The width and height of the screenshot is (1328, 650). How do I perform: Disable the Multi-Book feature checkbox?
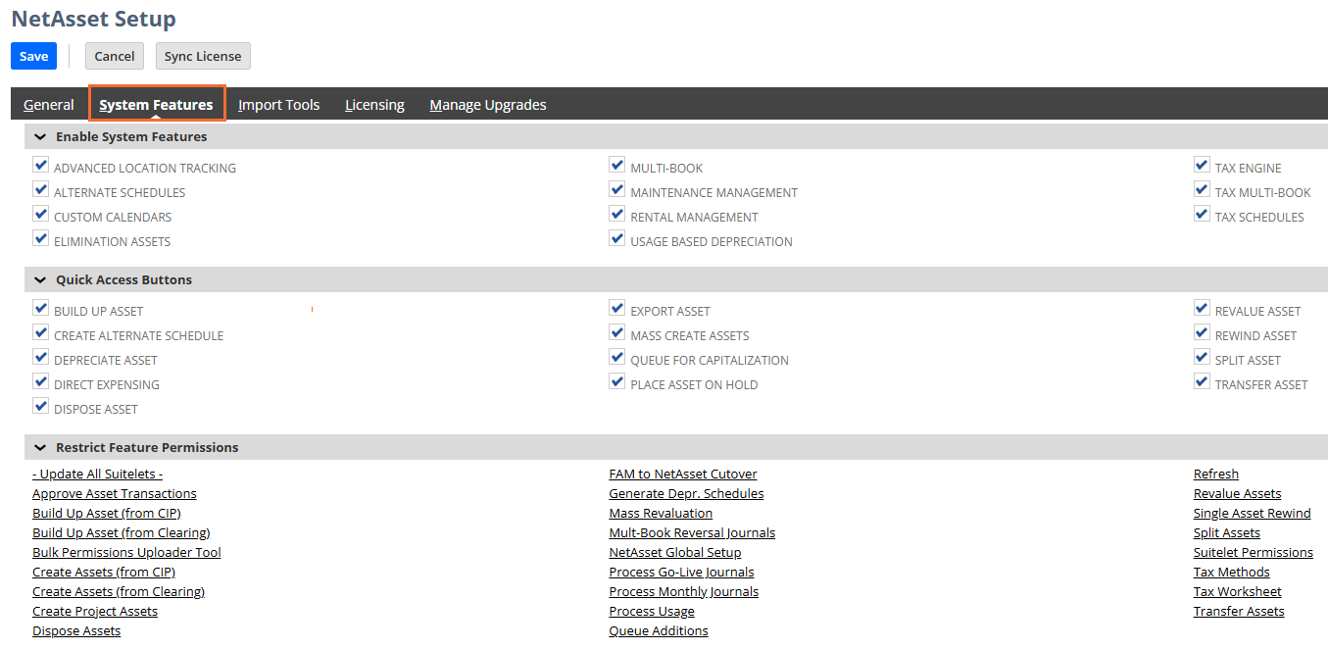coord(616,166)
